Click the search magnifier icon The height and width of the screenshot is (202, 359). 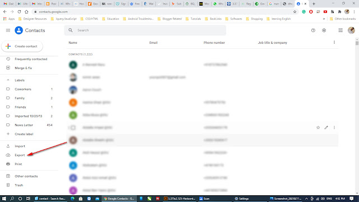71,30
